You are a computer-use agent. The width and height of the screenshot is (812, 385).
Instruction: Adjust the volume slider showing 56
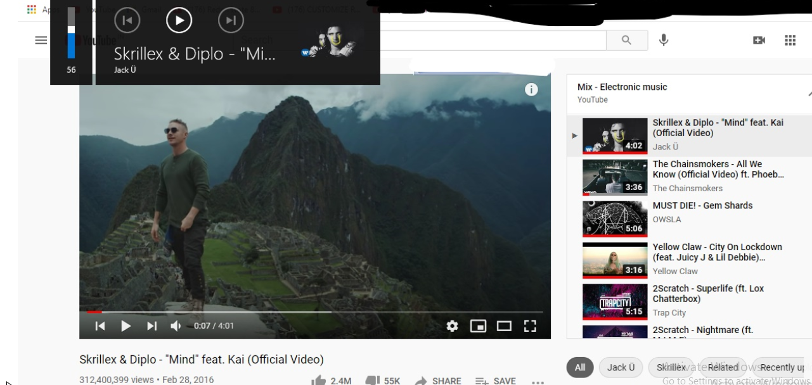tap(71, 33)
